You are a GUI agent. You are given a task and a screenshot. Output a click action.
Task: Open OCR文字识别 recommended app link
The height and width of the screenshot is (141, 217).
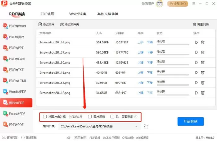click(111, 138)
